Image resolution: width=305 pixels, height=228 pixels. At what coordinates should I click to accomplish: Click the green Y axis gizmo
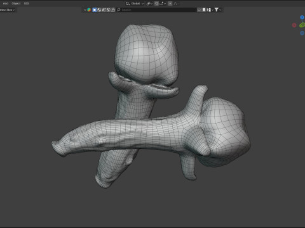302,25
